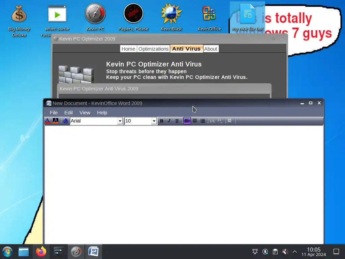
Task: Click 'Stop threats before they happen' text
Action: 146,71
